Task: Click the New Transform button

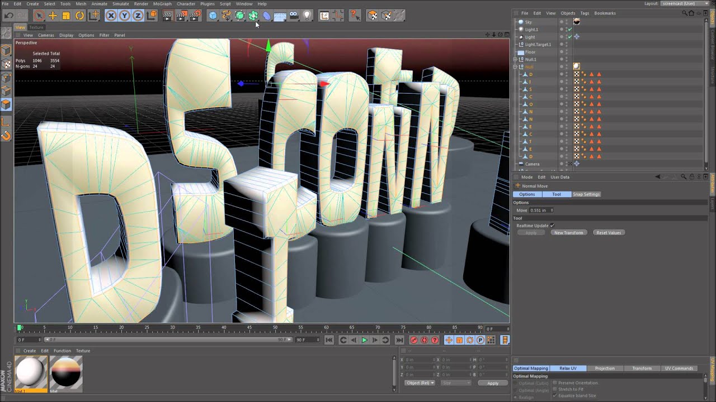Action: point(568,233)
